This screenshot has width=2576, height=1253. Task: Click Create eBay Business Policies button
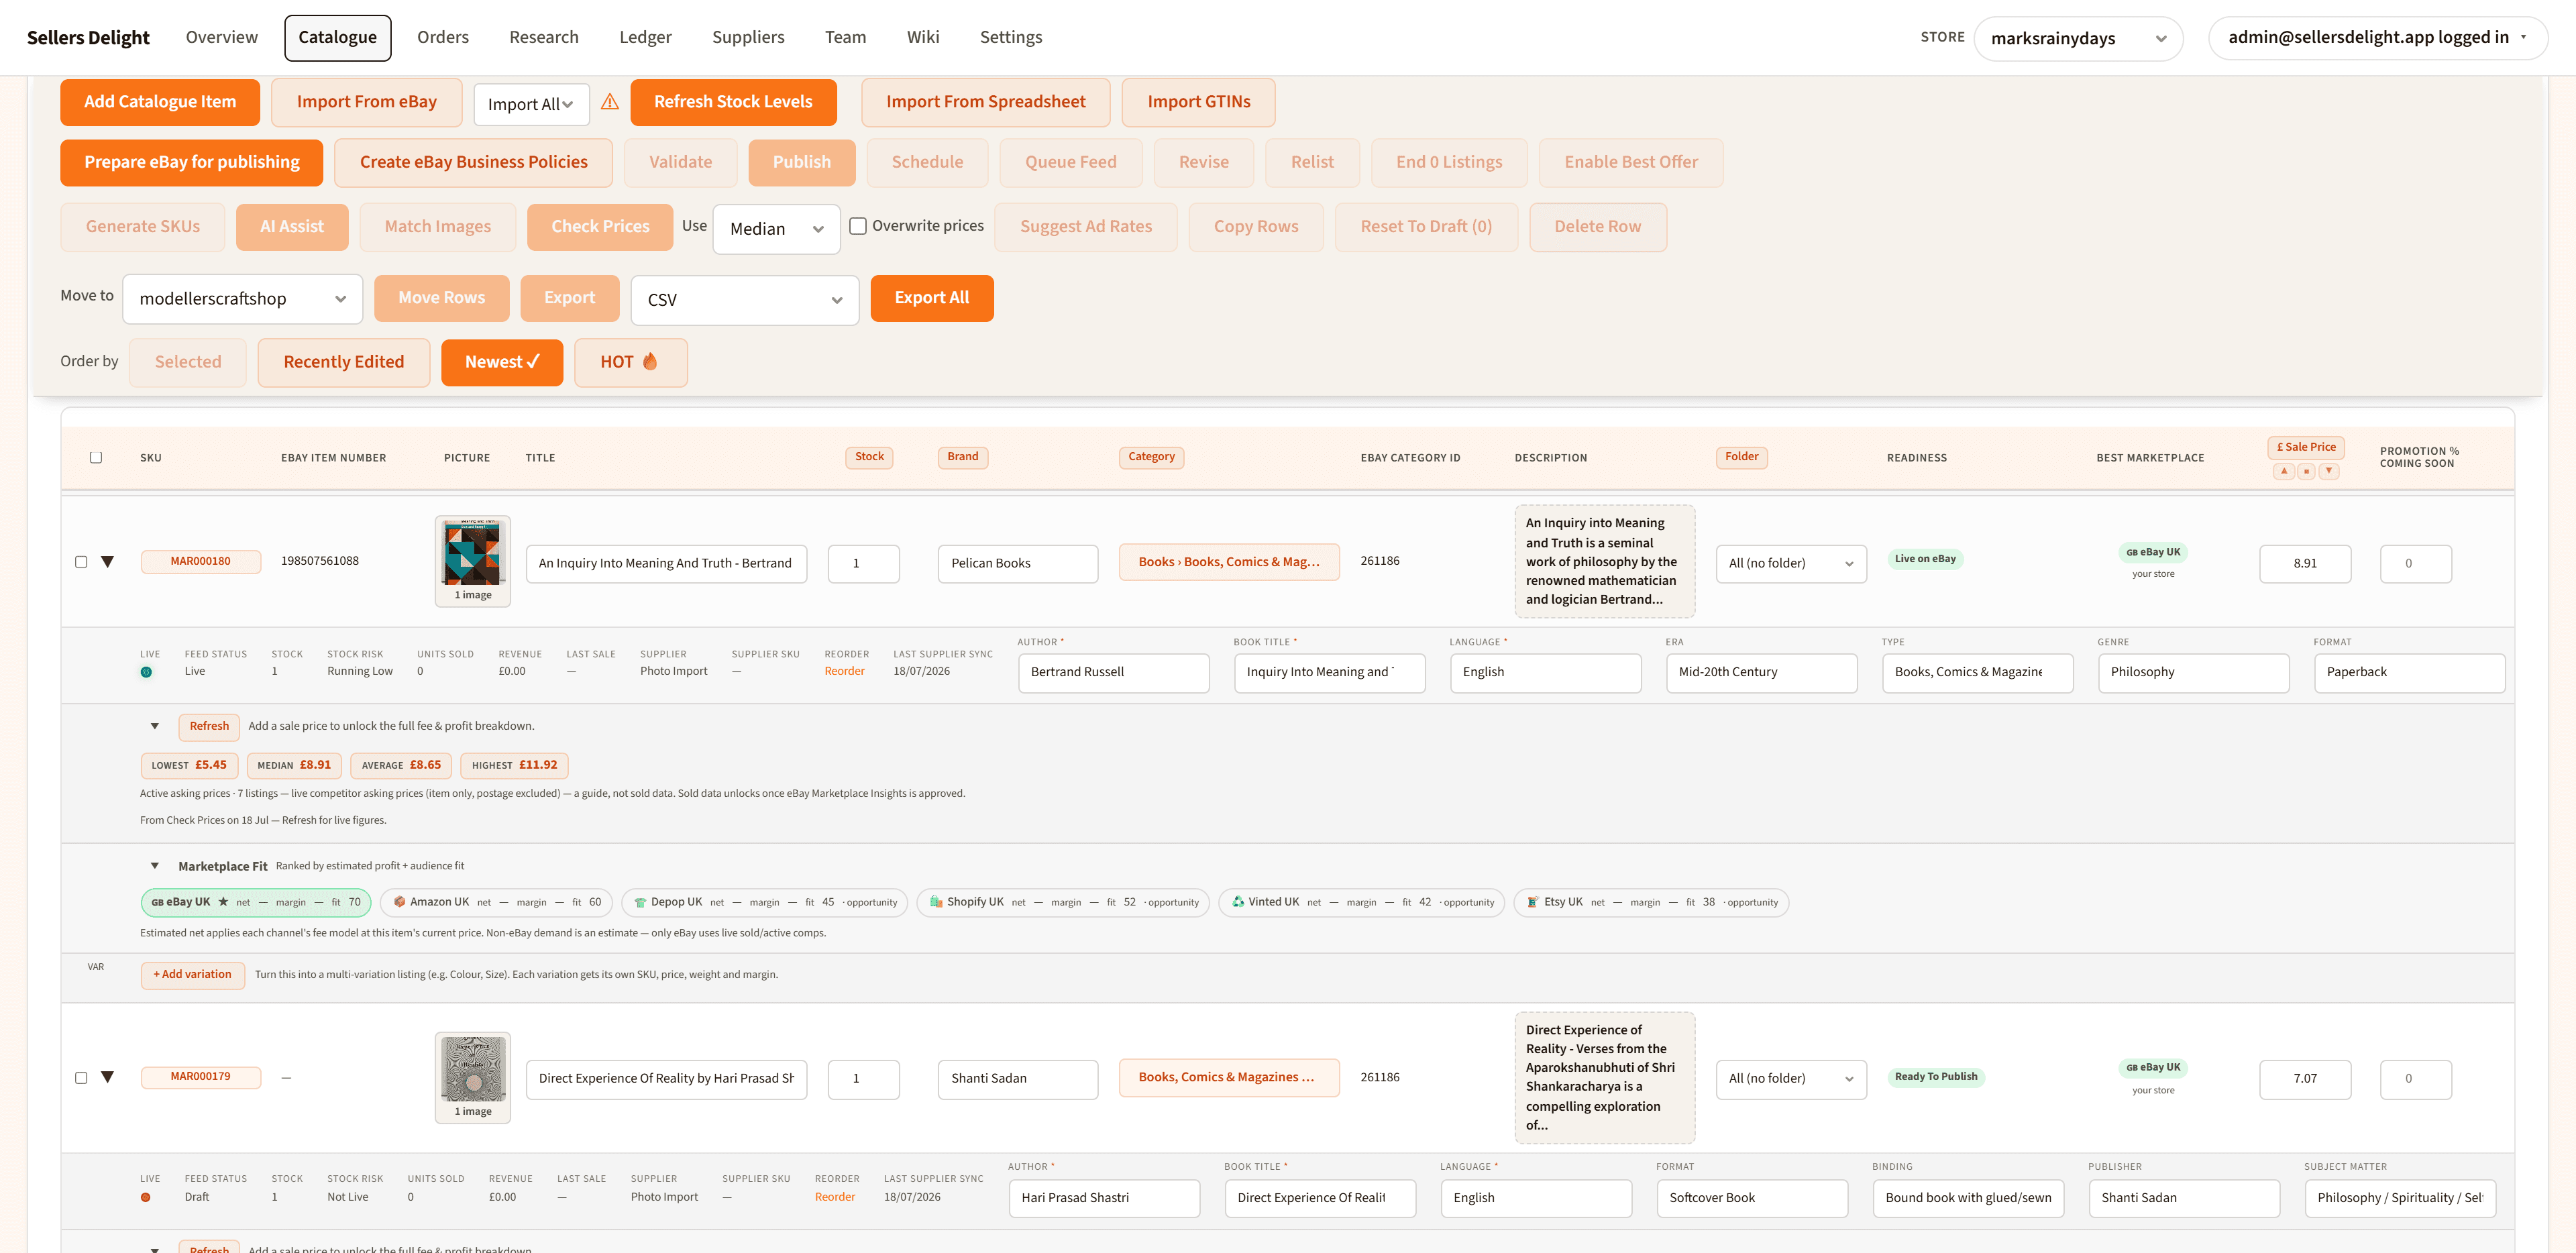(x=473, y=162)
